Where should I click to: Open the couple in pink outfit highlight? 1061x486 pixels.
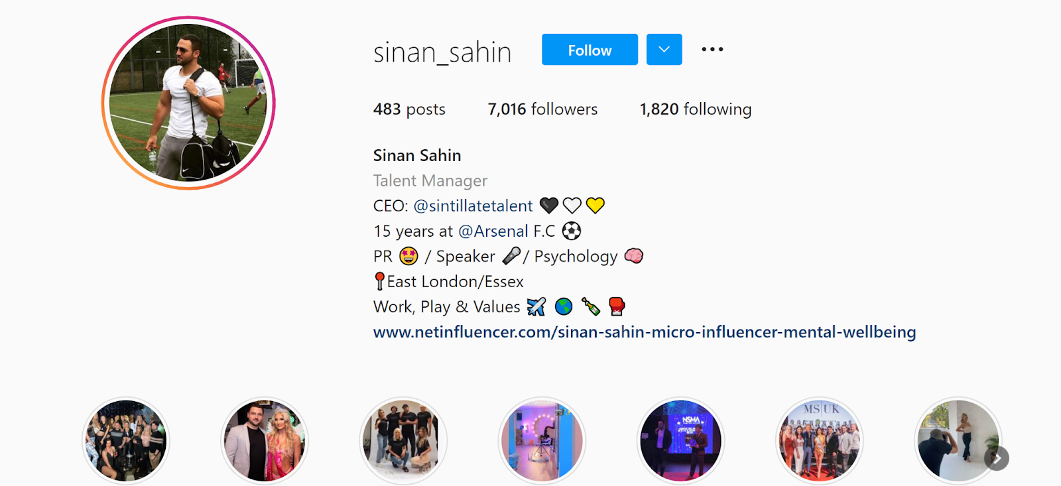[x=265, y=441]
